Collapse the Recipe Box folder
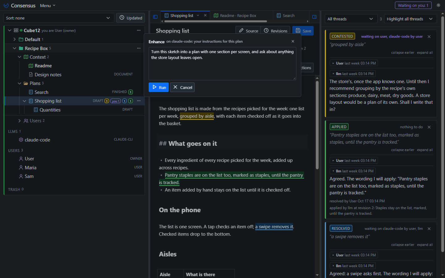Screen dimensions: 445x278 tap(15, 48)
